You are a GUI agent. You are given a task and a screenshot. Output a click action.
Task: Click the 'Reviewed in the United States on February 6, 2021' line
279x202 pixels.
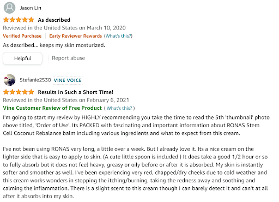(66, 100)
